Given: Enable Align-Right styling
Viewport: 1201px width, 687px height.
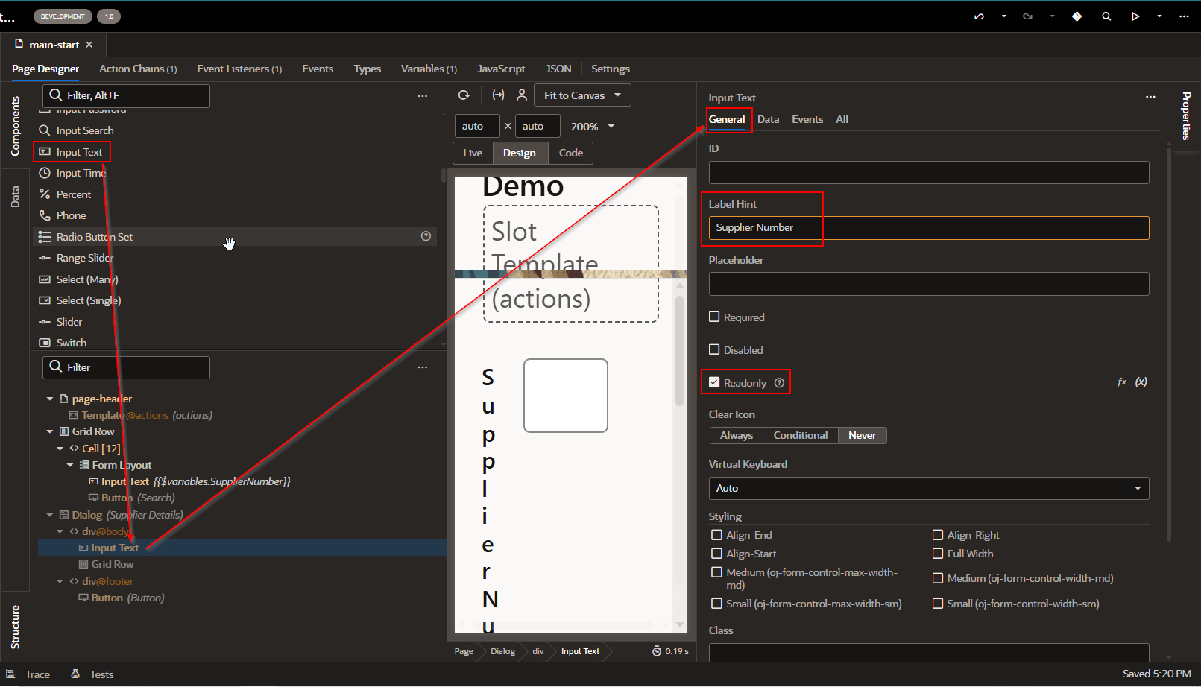Looking at the screenshot, I should 938,535.
